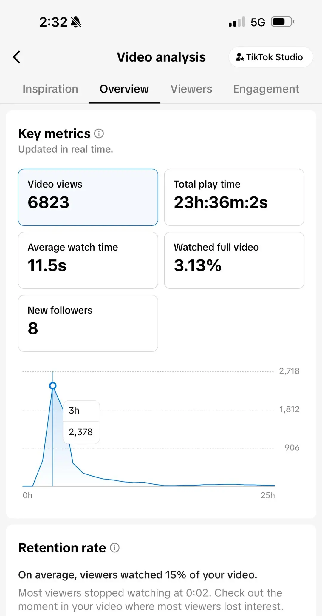Open the Engagement tab
This screenshot has height=616, width=322.
click(x=266, y=89)
